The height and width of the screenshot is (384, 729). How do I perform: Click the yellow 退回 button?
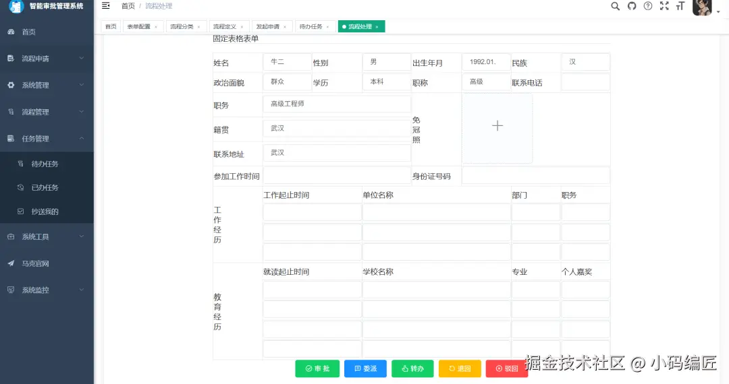tap(460, 369)
